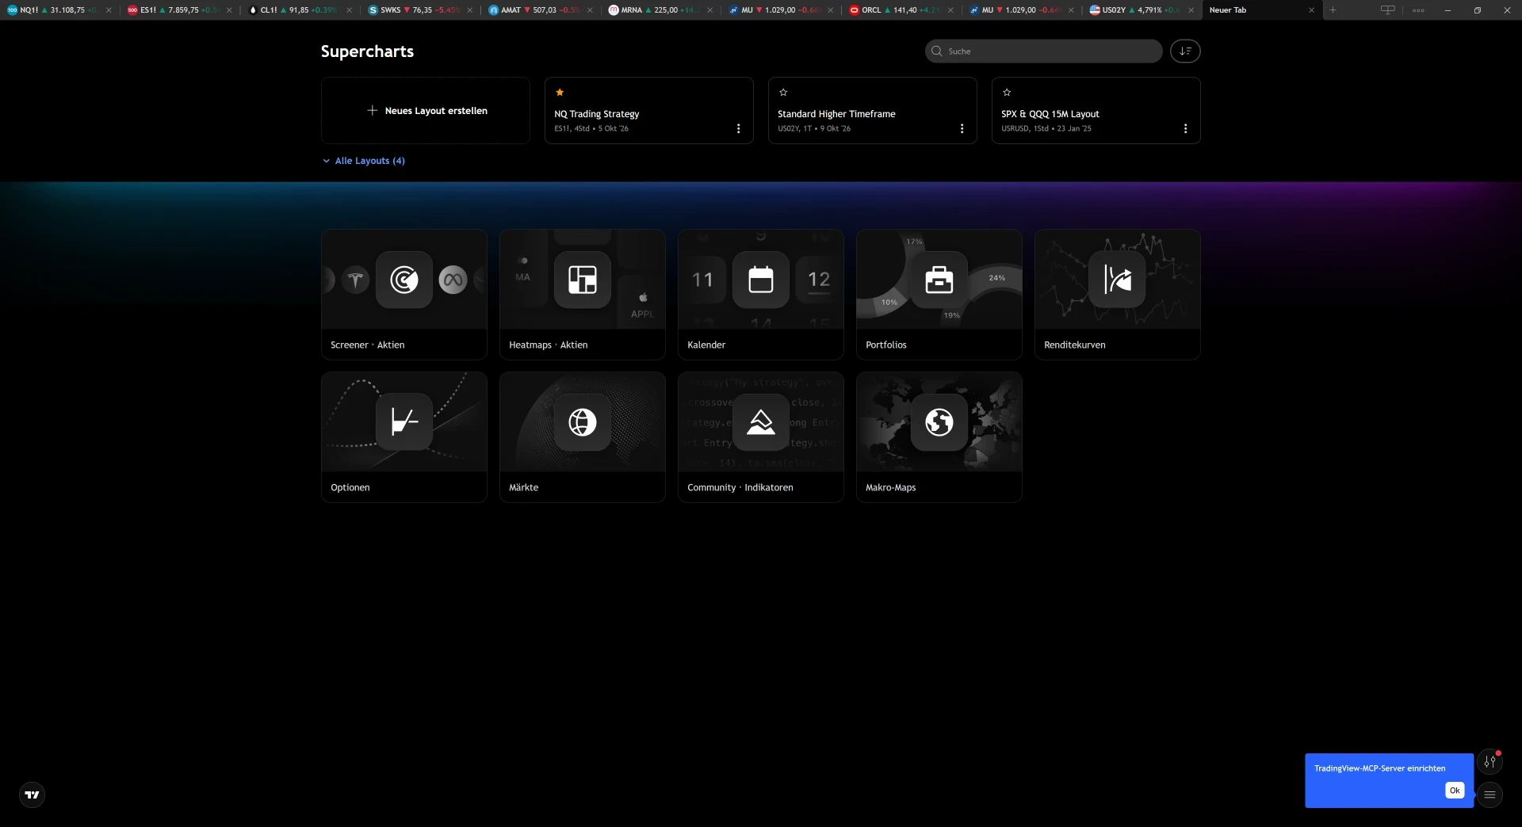Expand the Alle Layouts (4) list
The image size is (1522, 827).
(x=364, y=161)
